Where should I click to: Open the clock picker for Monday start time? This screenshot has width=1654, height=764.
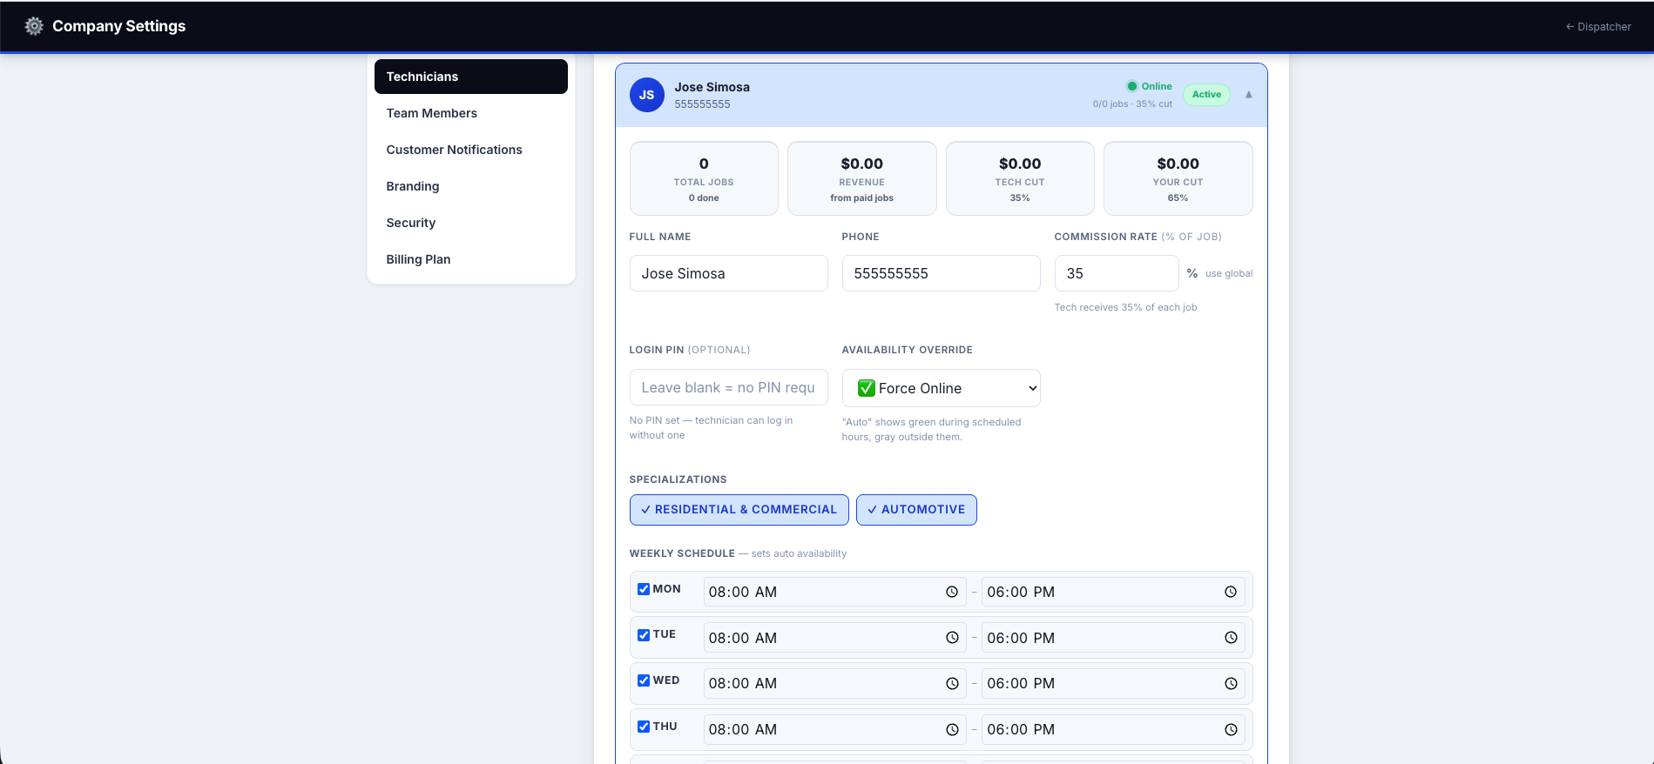pos(952,592)
